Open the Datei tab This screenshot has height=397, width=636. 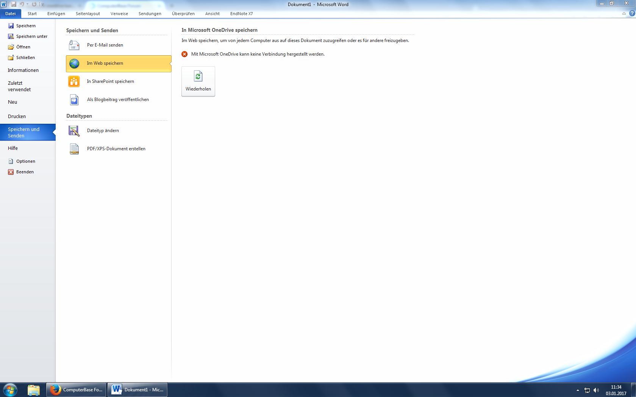pos(11,14)
